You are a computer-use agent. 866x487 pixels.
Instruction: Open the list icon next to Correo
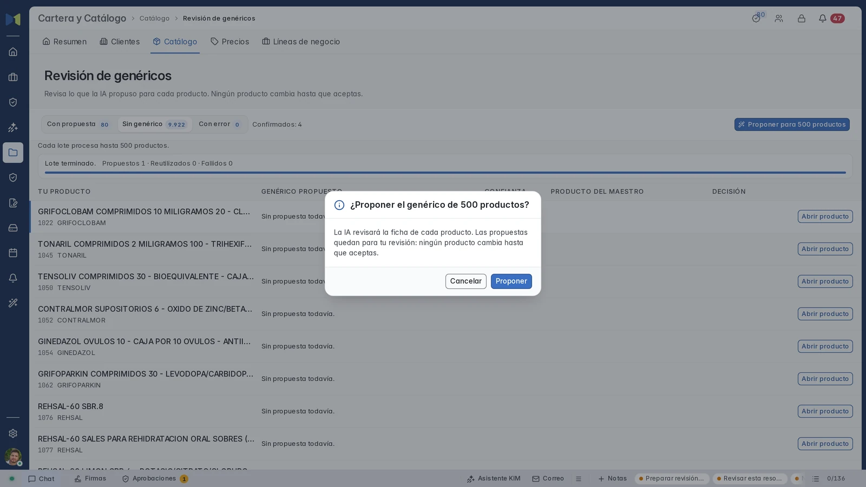[x=579, y=479]
